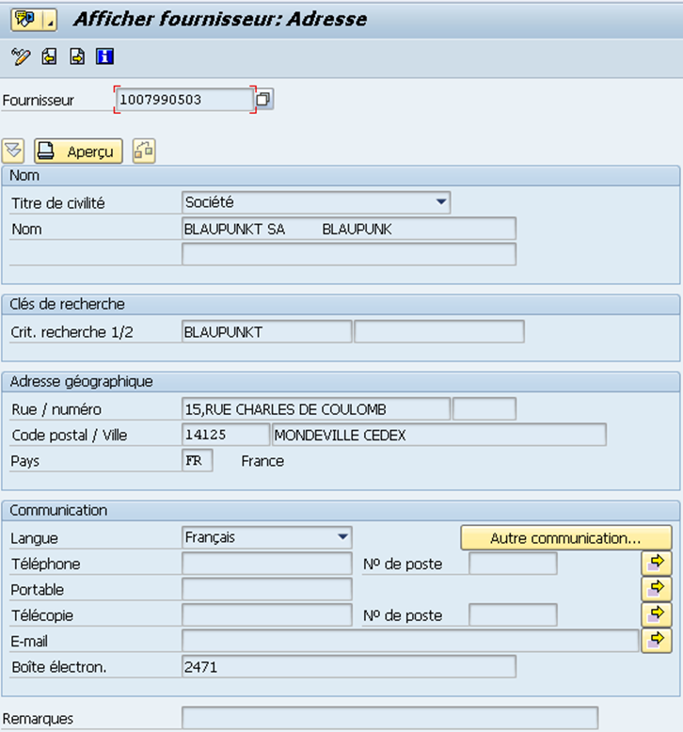Click the arrow icon on the Portable row
This screenshot has width=683, height=732.
(657, 589)
